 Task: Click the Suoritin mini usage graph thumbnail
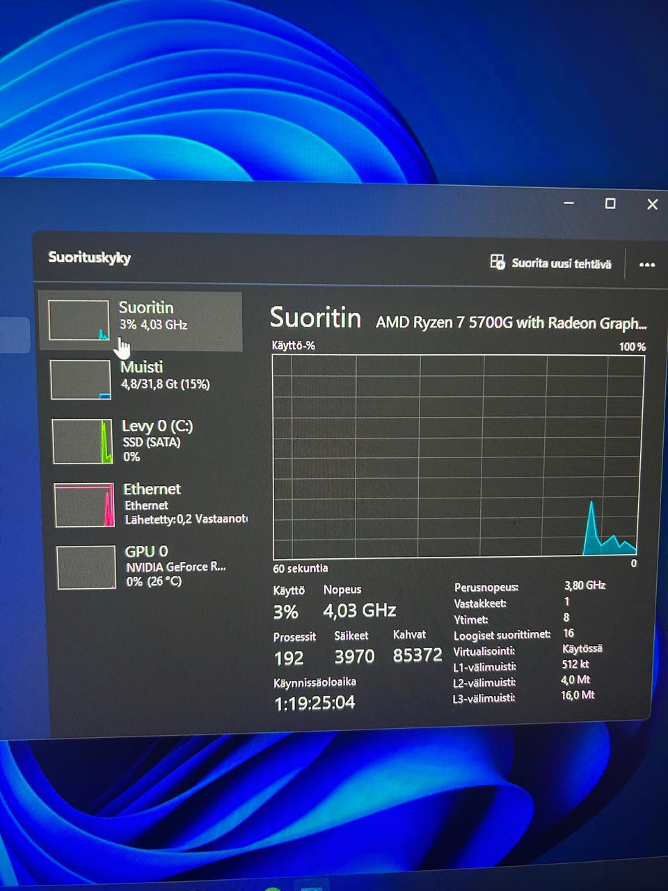point(78,320)
